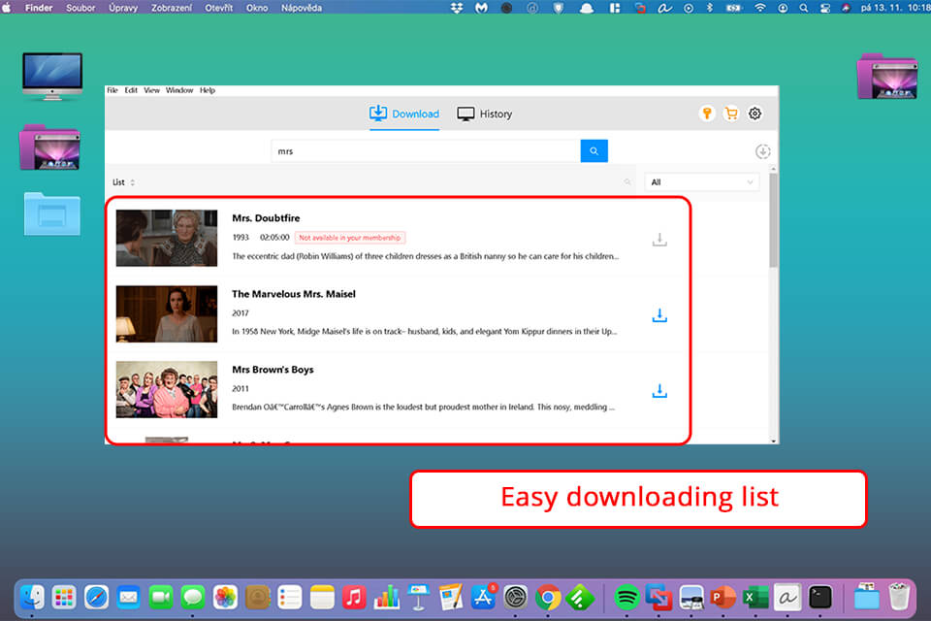Open Excel from the Dock
This screenshot has height=621, width=931.
(x=755, y=598)
